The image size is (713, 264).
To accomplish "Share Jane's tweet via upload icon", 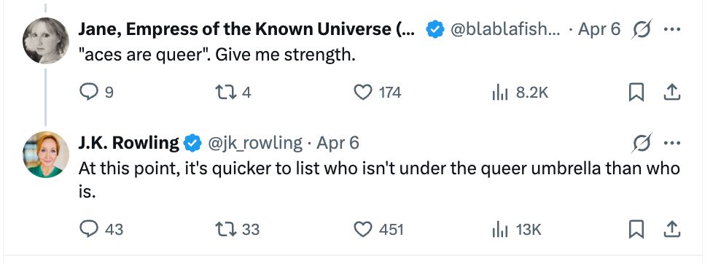I will [x=671, y=93].
